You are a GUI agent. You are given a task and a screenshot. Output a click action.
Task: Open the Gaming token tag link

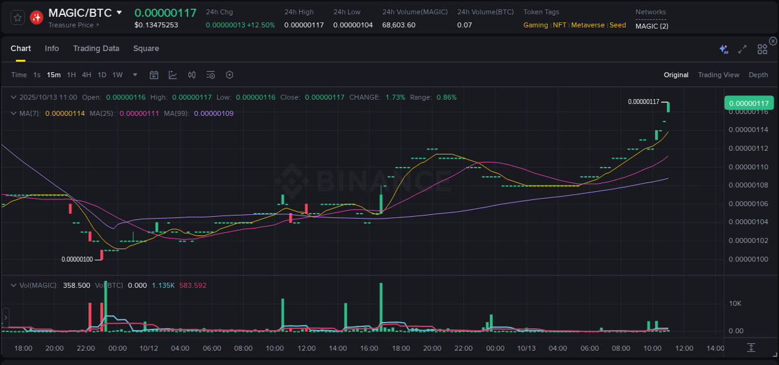[x=537, y=25]
